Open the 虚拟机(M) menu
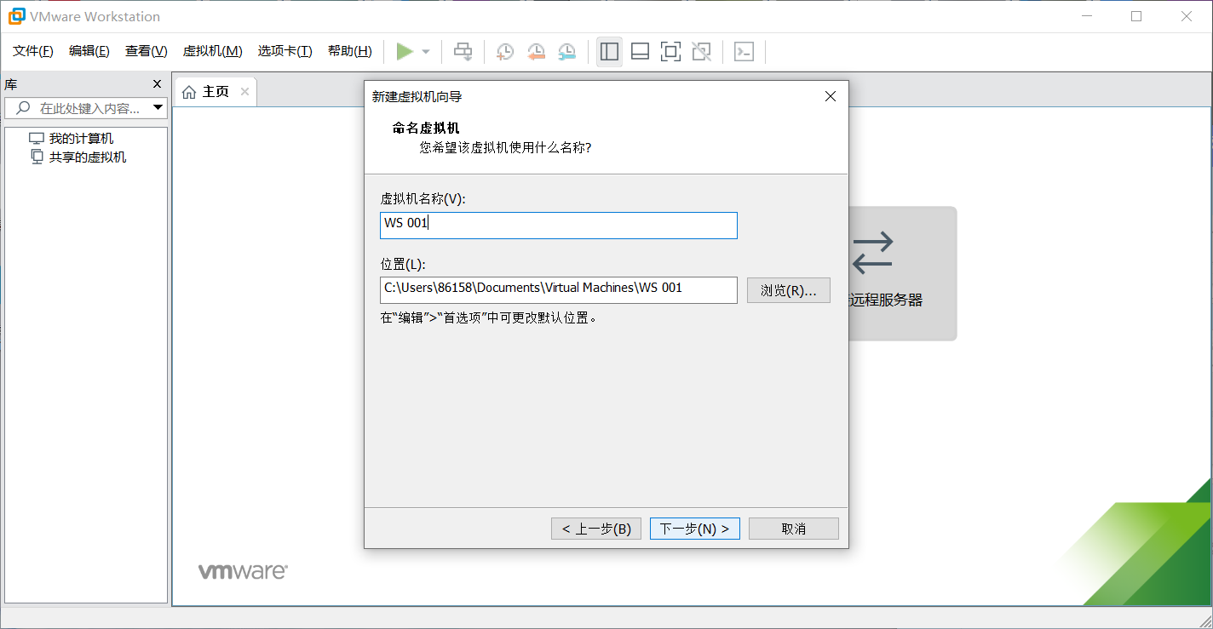This screenshot has height=629, width=1213. click(x=213, y=51)
